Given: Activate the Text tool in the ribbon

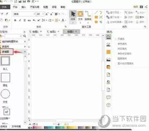Looking at the screenshot, I should [80, 16].
